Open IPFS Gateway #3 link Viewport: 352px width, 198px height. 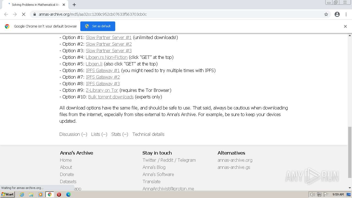pos(103,84)
